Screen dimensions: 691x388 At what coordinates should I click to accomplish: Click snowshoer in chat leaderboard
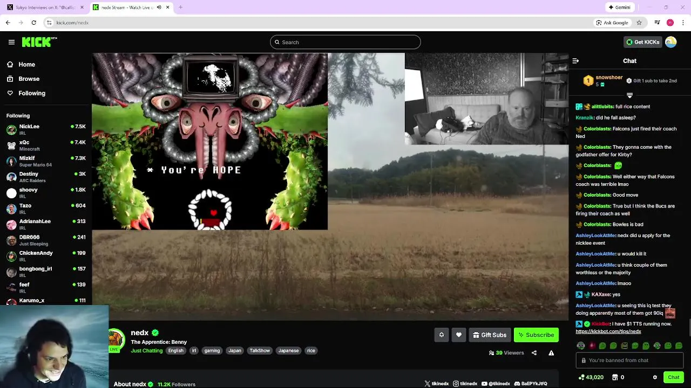(609, 78)
